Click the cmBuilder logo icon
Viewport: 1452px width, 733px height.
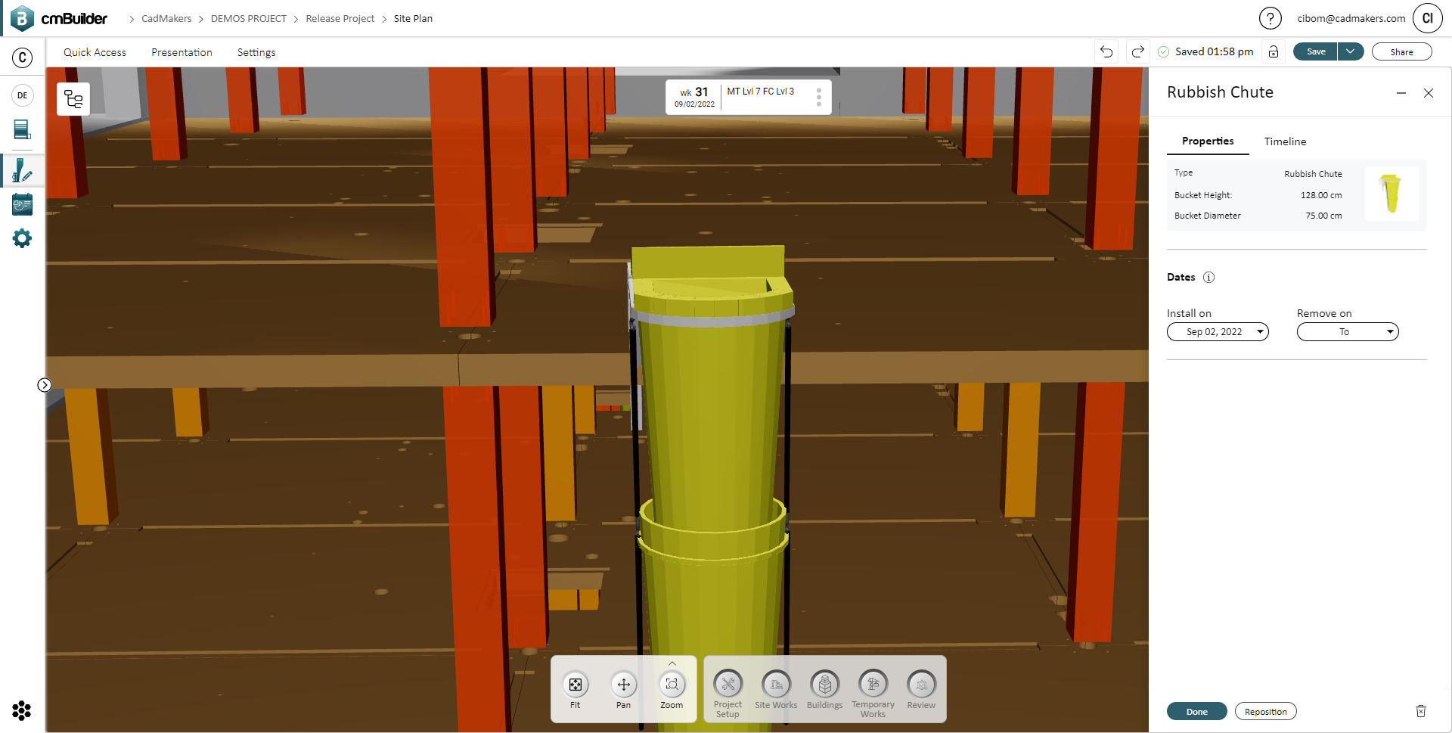[22, 18]
